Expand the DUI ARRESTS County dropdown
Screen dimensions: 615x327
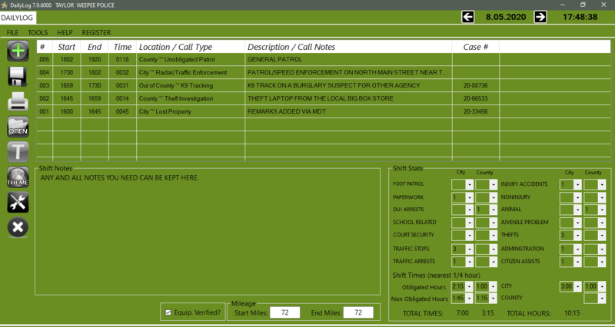tap(494, 210)
